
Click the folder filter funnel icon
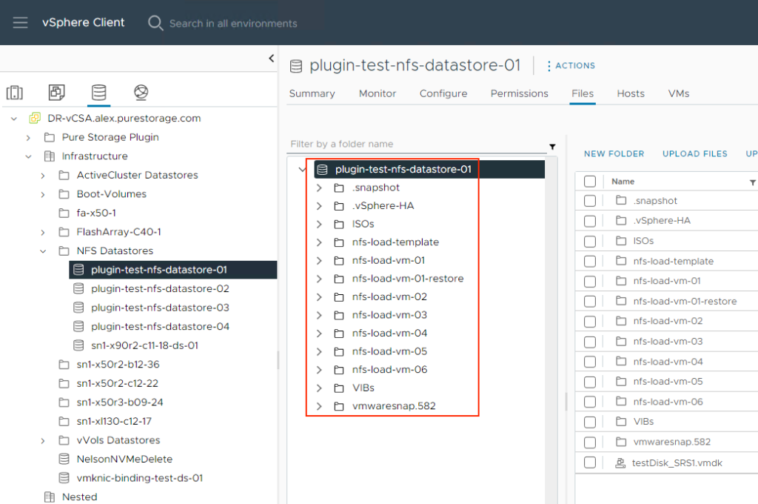552,147
